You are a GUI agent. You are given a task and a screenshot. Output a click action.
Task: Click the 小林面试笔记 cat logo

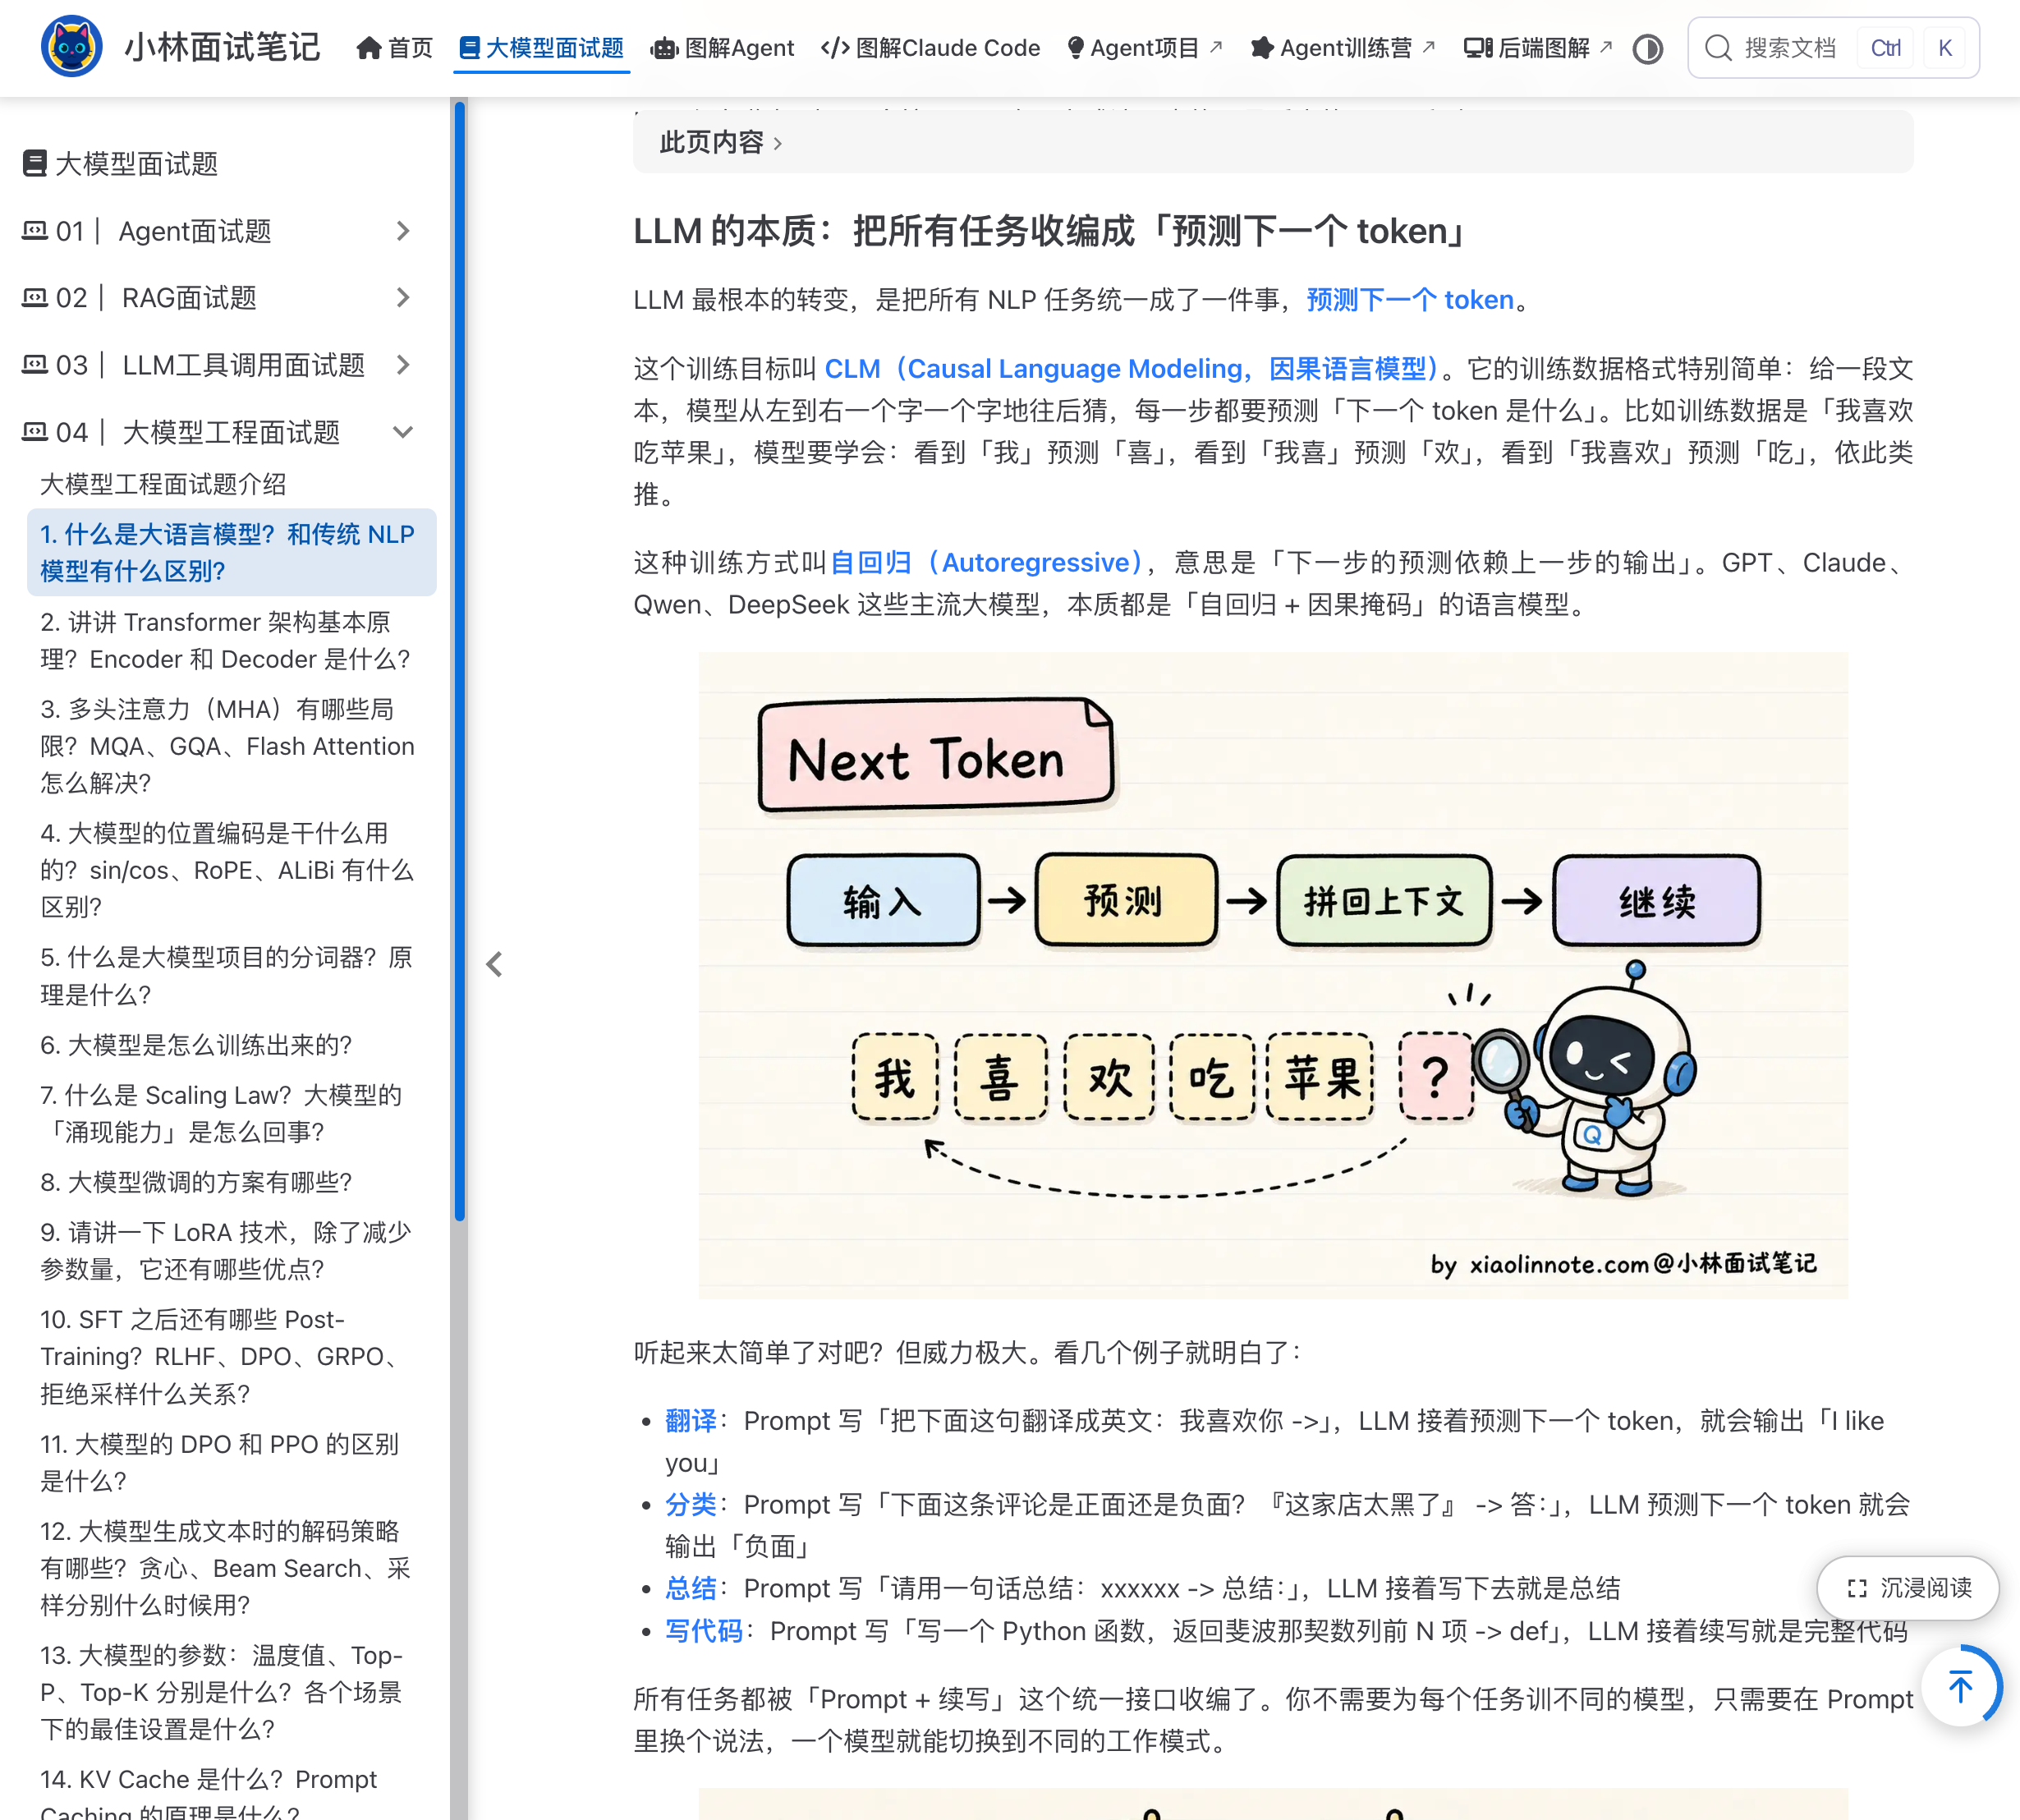(x=71, y=47)
